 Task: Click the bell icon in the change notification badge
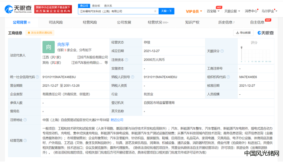click(x=28, y=33)
